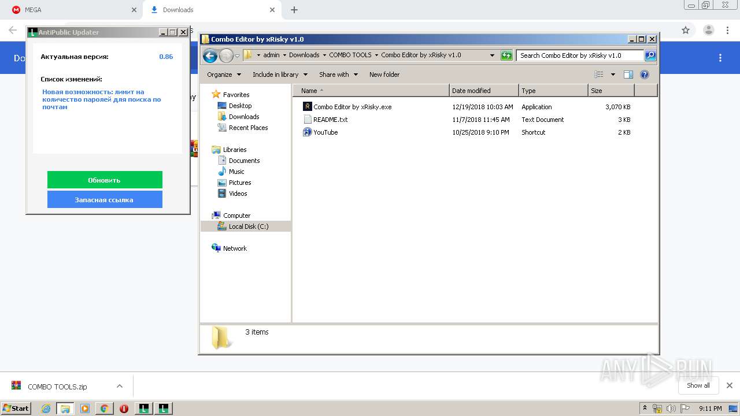Click the volume tray icon

671,408
